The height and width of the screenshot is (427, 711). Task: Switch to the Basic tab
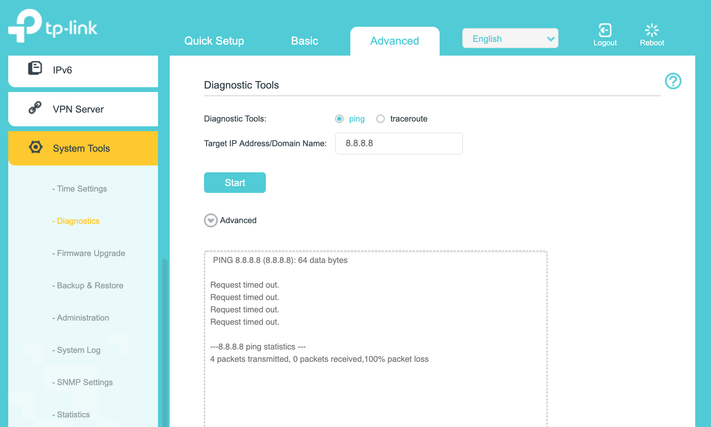click(x=304, y=41)
